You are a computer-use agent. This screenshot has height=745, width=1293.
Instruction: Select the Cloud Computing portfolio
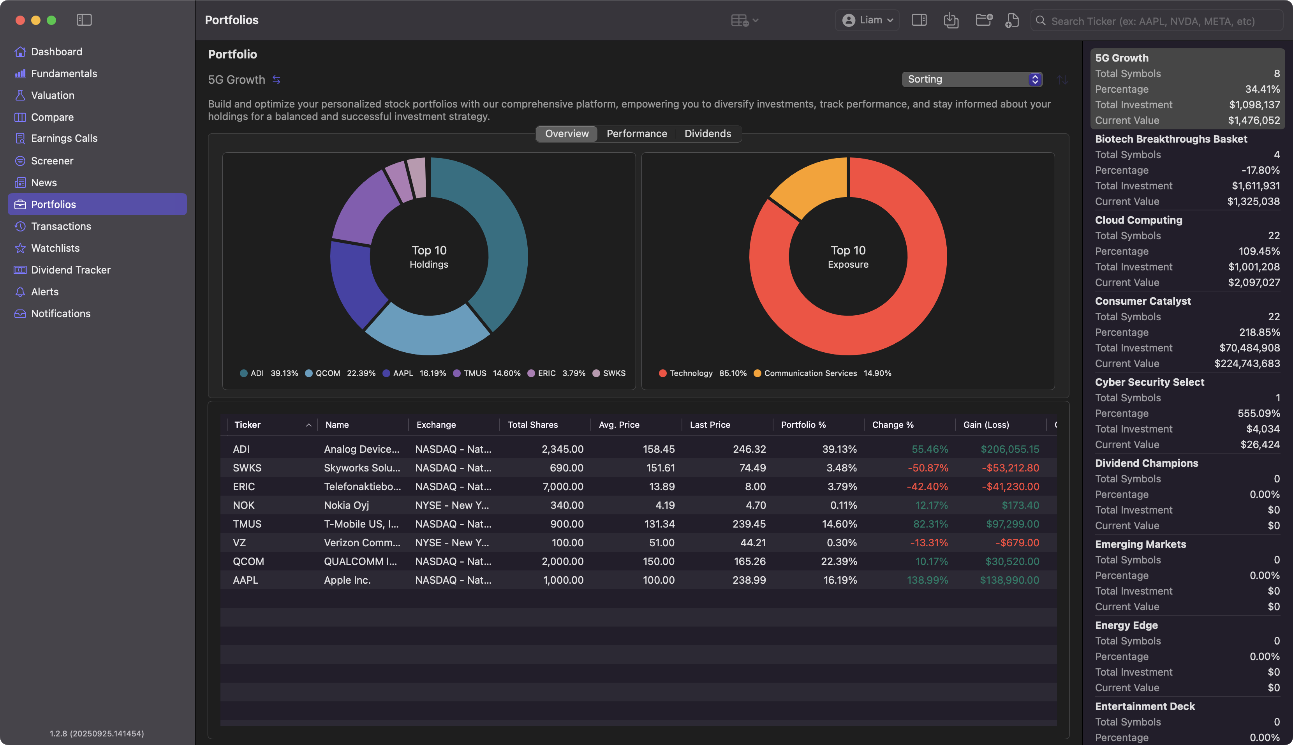1138,220
